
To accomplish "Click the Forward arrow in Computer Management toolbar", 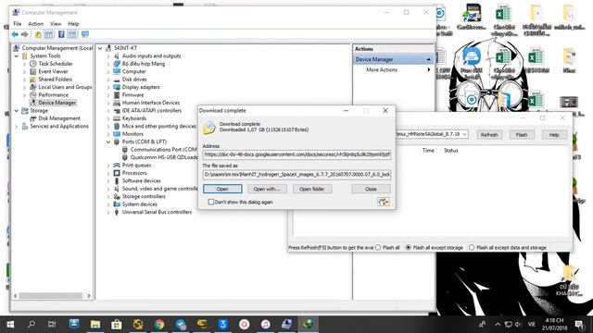I will (25, 34).
